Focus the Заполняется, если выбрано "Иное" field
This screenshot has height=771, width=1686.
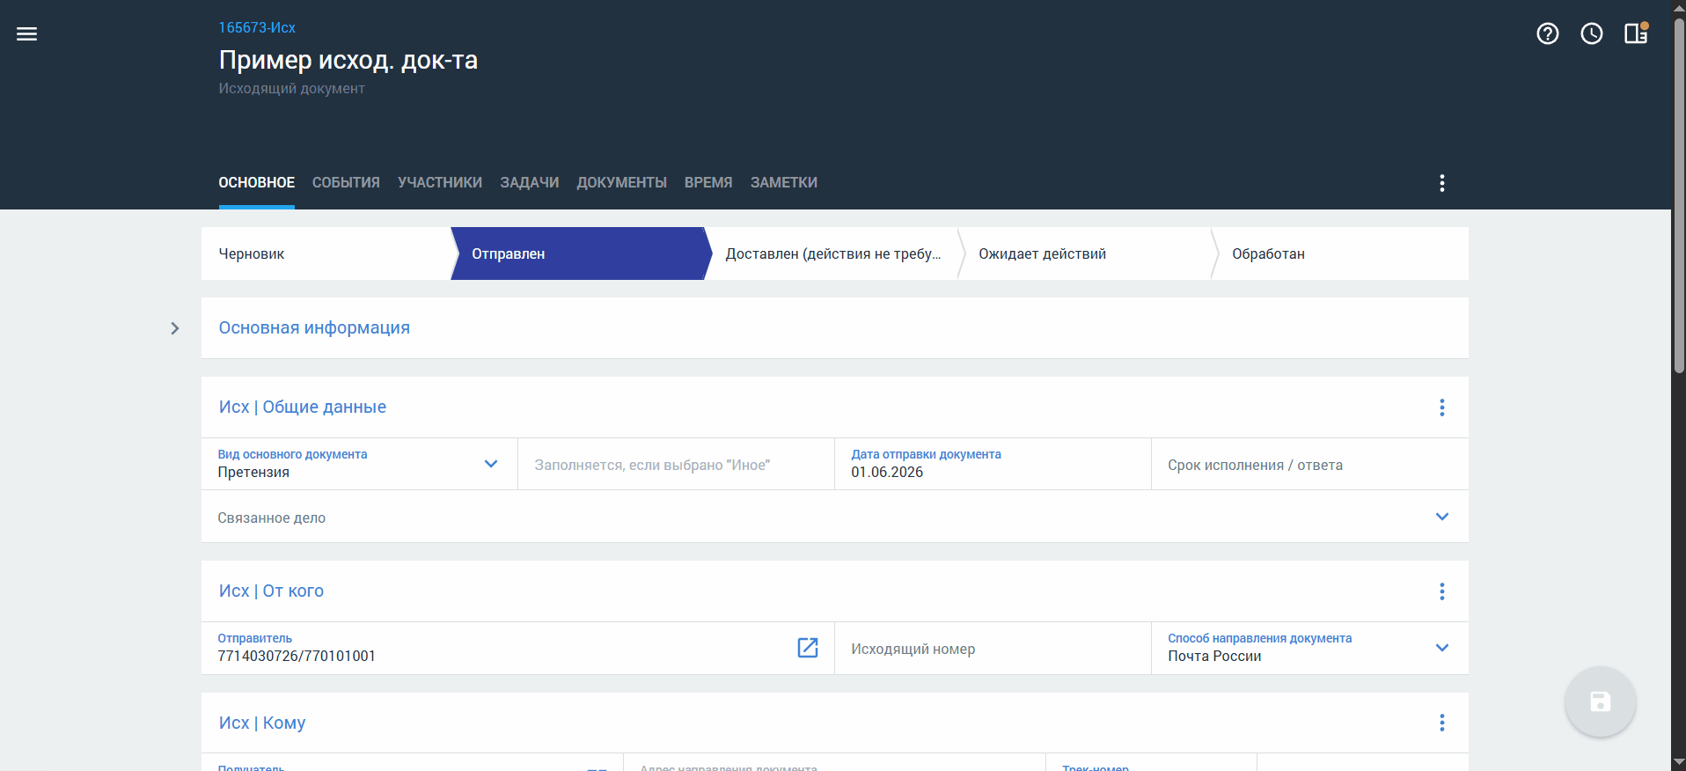point(676,465)
